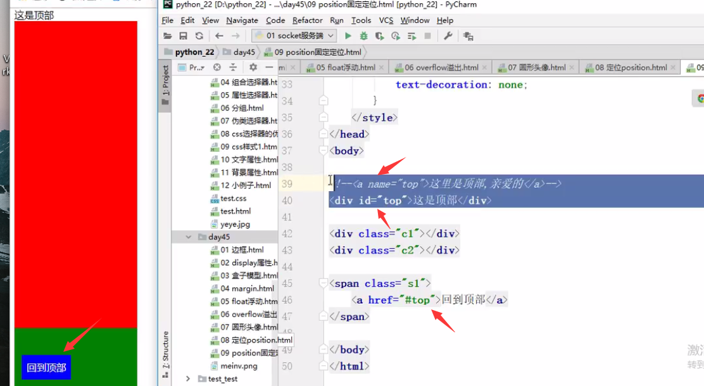Navigate back with the left arrow icon
The width and height of the screenshot is (704, 386).
[x=219, y=36]
